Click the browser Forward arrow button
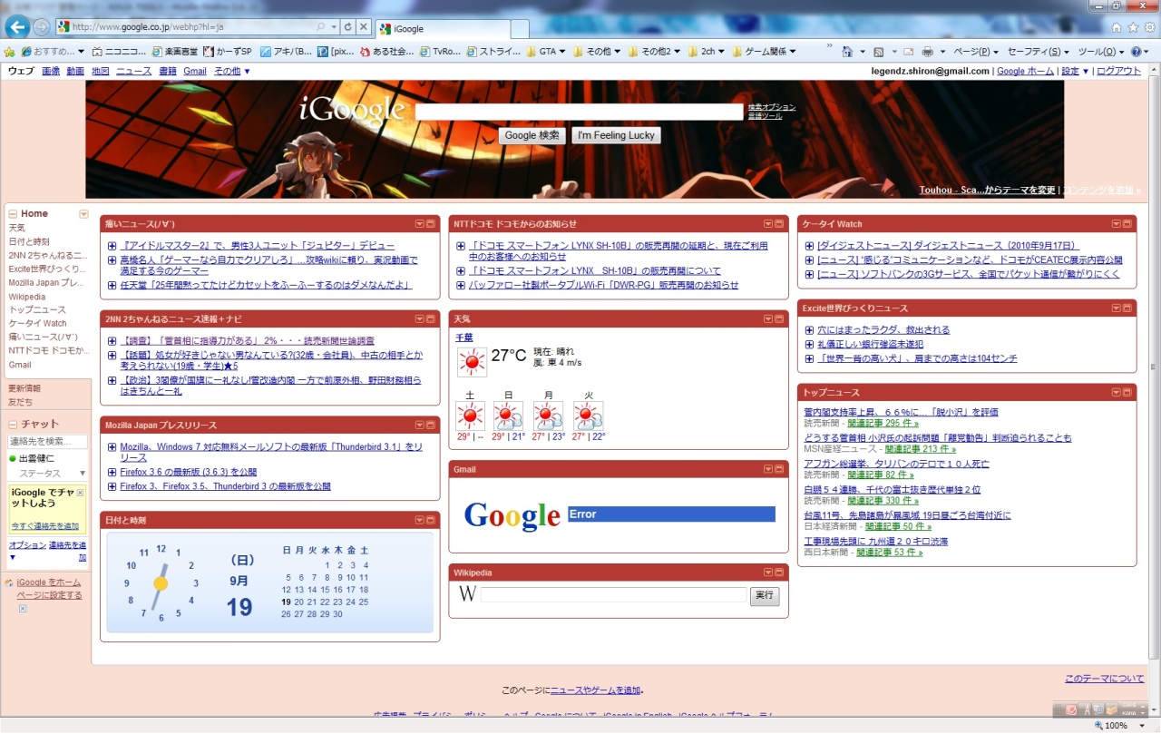1161x734 pixels. coord(42,27)
